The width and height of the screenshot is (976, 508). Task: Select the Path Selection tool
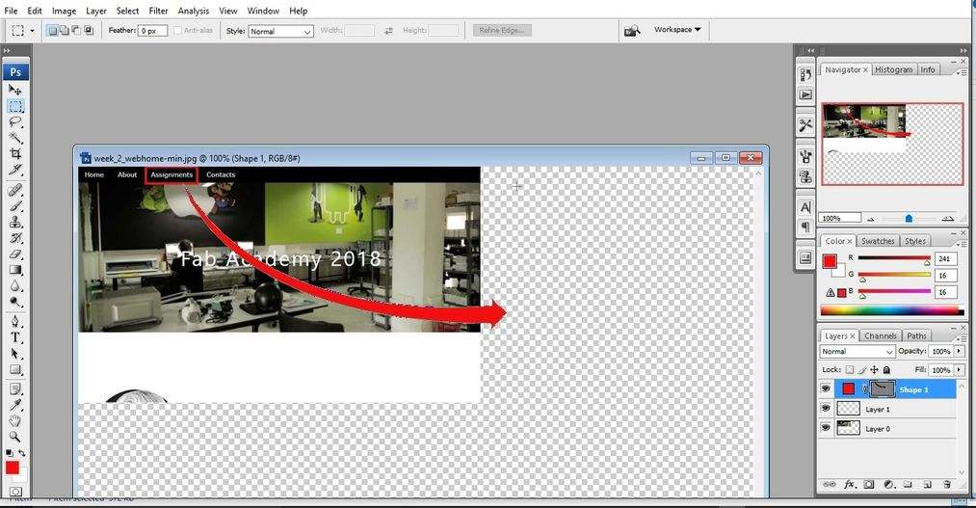(x=15, y=354)
